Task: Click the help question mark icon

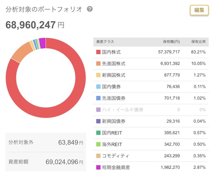Action: [x=90, y=9]
